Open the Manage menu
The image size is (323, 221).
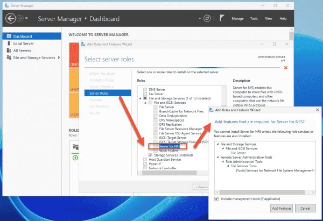[x=237, y=18]
